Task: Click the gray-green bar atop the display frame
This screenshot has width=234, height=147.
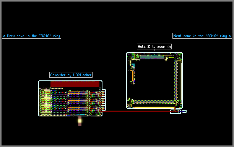Action: 152,58
